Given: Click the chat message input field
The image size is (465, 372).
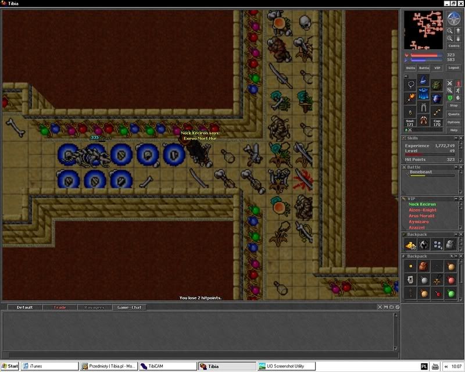Looking at the screenshot, I should (203, 355).
